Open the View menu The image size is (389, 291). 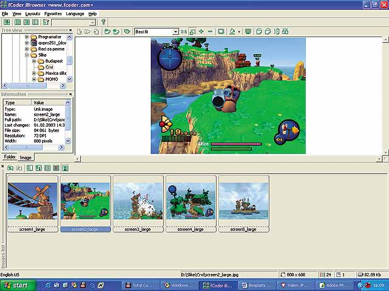(17, 14)
